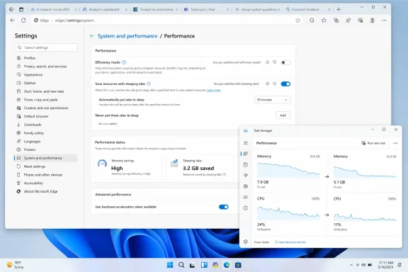The height and width of the screenshot is (272, 408).
Task: Click Open Resource Monitor link
Action: click(290, 242)
